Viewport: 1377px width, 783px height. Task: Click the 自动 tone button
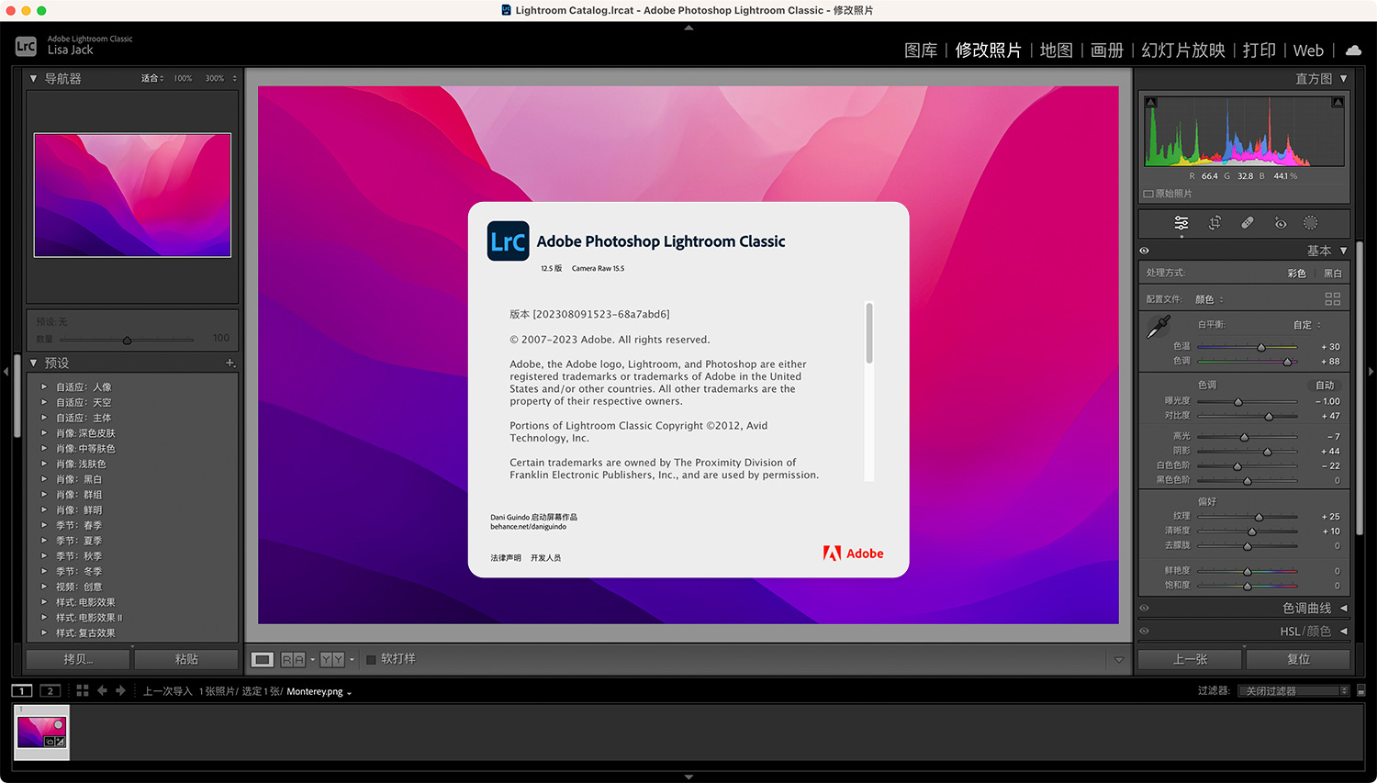tap(1325, 386)
